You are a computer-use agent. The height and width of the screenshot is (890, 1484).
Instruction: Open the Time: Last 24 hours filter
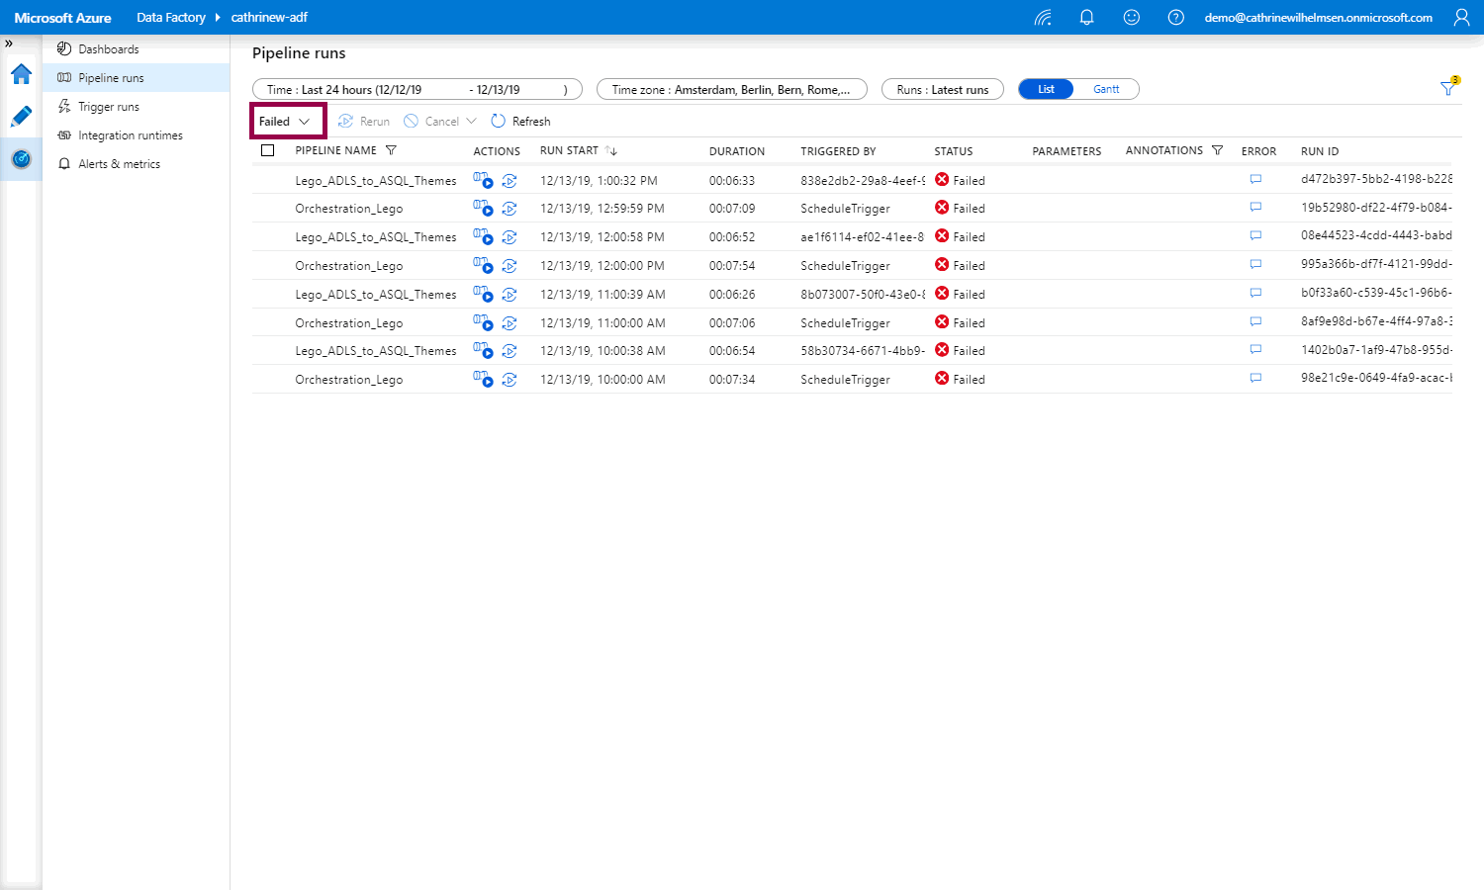click(417, 89)
